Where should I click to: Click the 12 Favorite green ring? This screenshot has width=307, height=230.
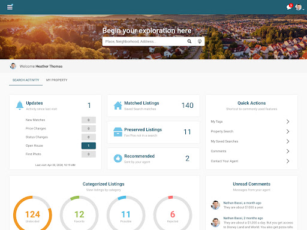tap(79, 215)
